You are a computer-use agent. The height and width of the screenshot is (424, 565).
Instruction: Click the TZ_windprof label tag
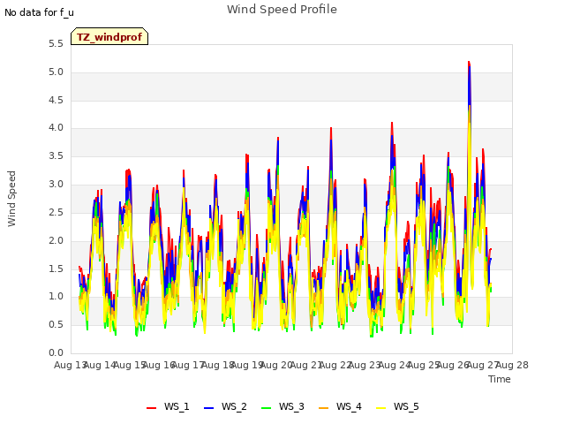point(109,36)
